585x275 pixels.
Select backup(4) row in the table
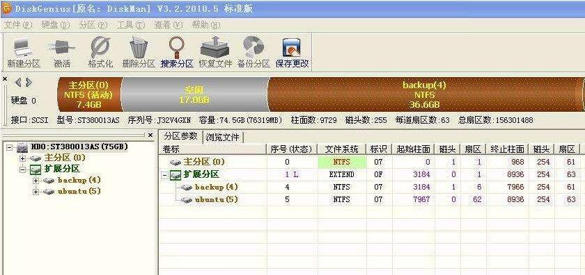371,187
